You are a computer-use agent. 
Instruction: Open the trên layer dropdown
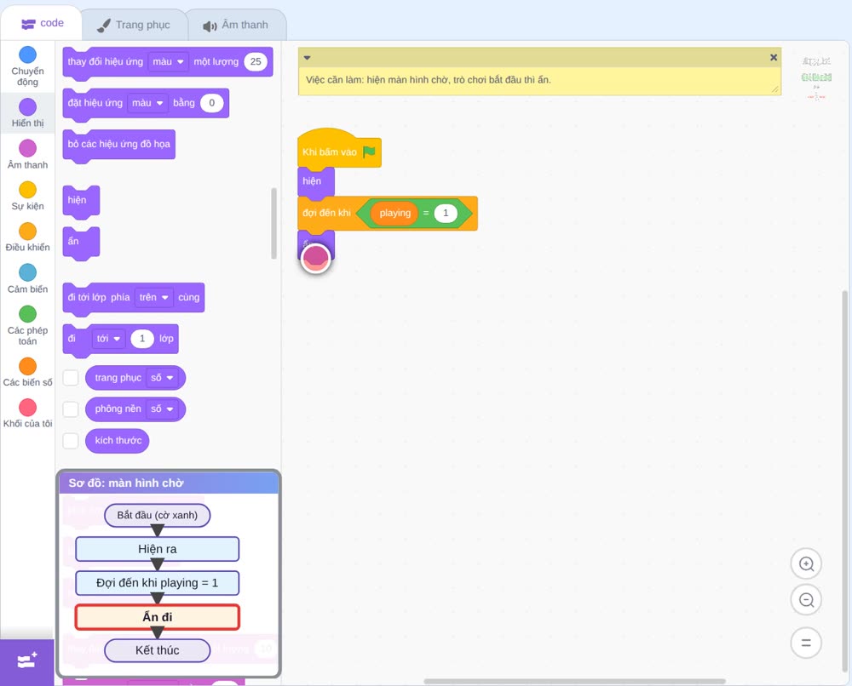coord(153,297)
